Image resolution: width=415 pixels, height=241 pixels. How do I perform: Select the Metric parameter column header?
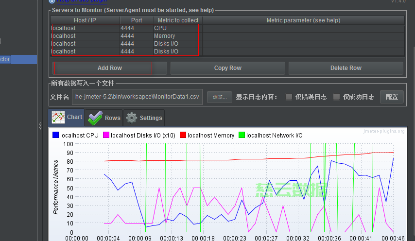(303, 20)
